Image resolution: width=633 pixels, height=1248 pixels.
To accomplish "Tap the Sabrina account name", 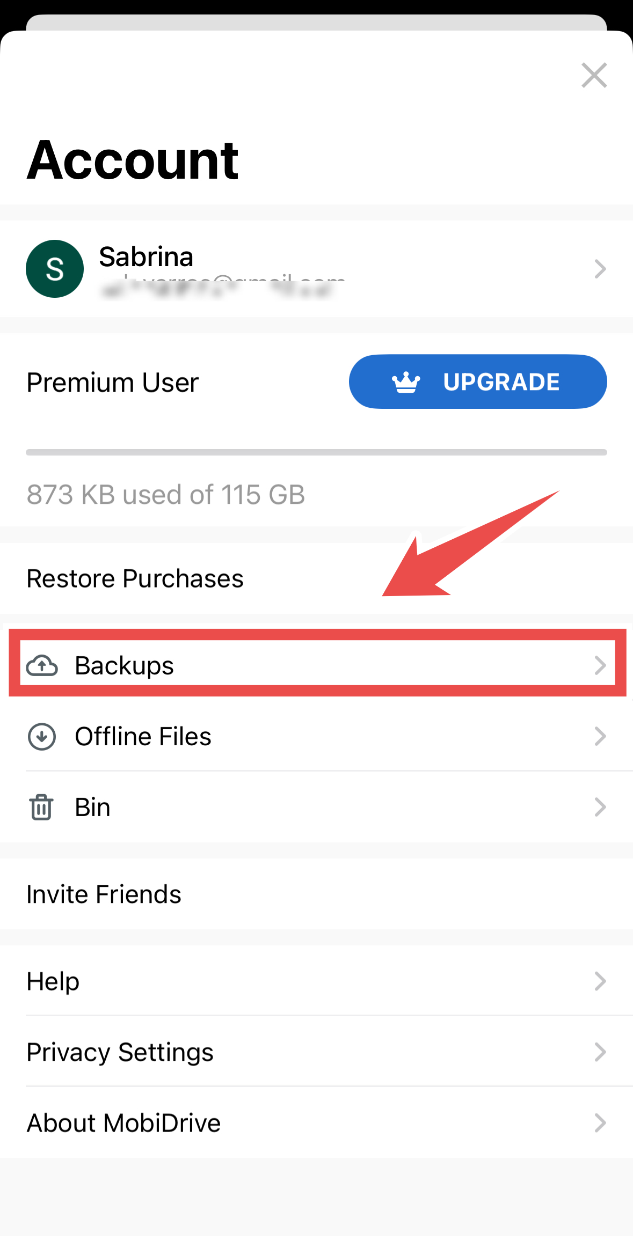I will 146,256.
